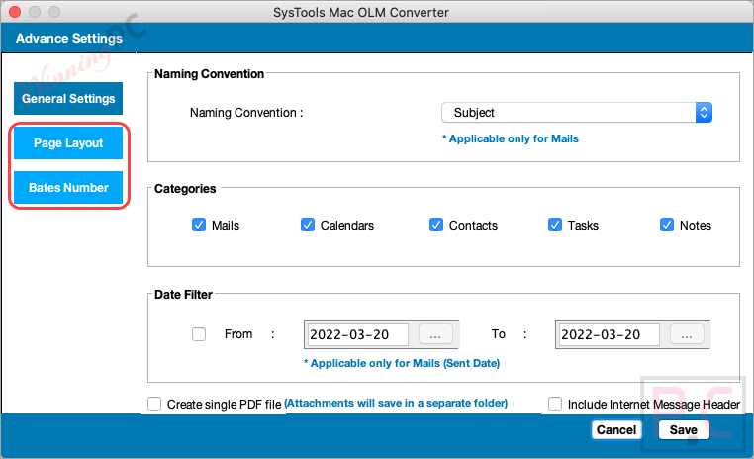Screen dimensions: 754x459
Task: Uncheck the Contacts category checkbox
Action: [436, 225]
